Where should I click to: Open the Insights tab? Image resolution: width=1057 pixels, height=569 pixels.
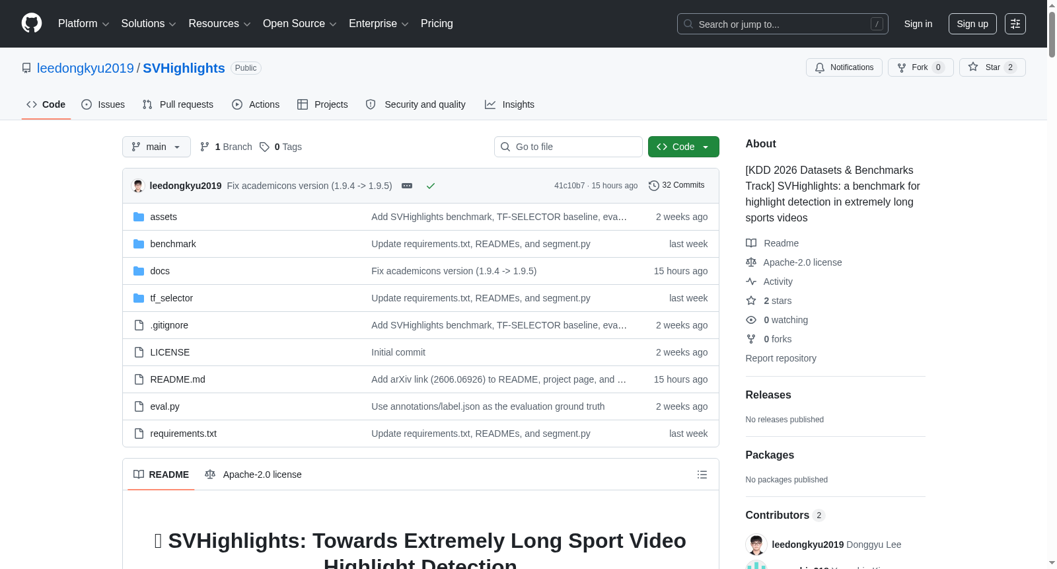tap(509, 104)
